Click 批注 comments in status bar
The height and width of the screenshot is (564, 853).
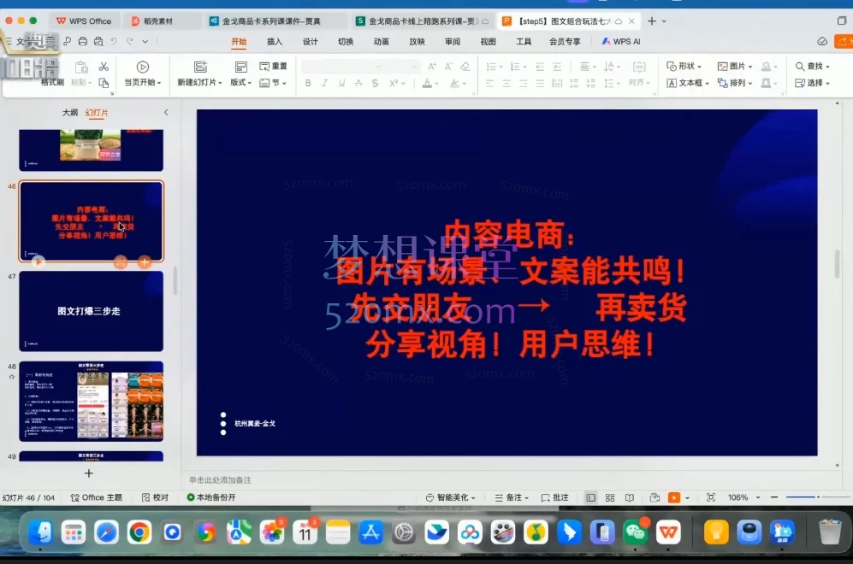point(554,497)
